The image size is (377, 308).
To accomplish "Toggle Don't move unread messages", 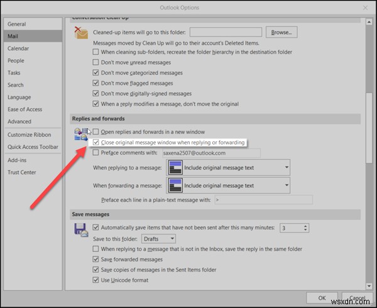I will tap(96, 62).
